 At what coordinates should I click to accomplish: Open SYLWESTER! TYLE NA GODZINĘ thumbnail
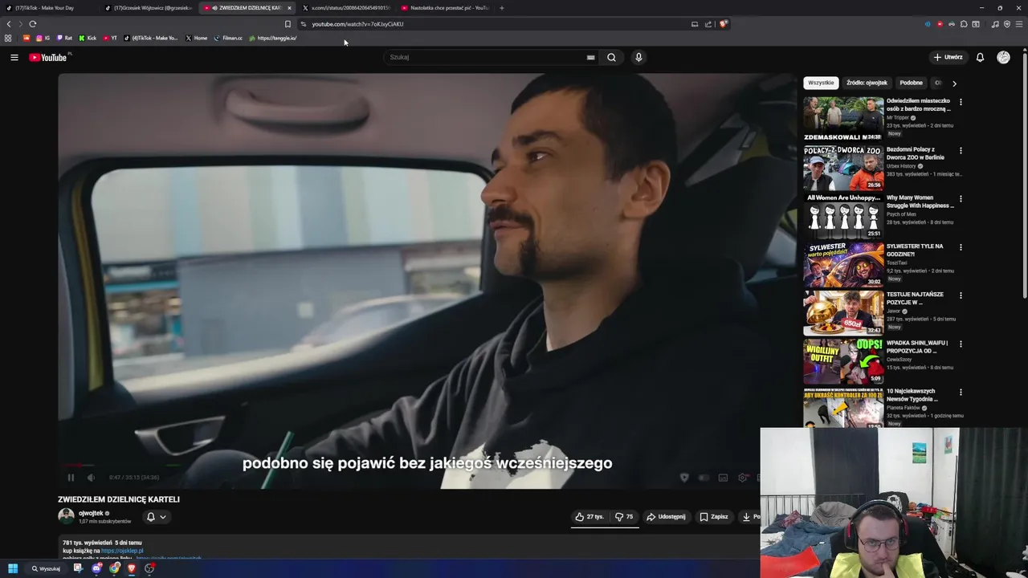pos(843,264)
